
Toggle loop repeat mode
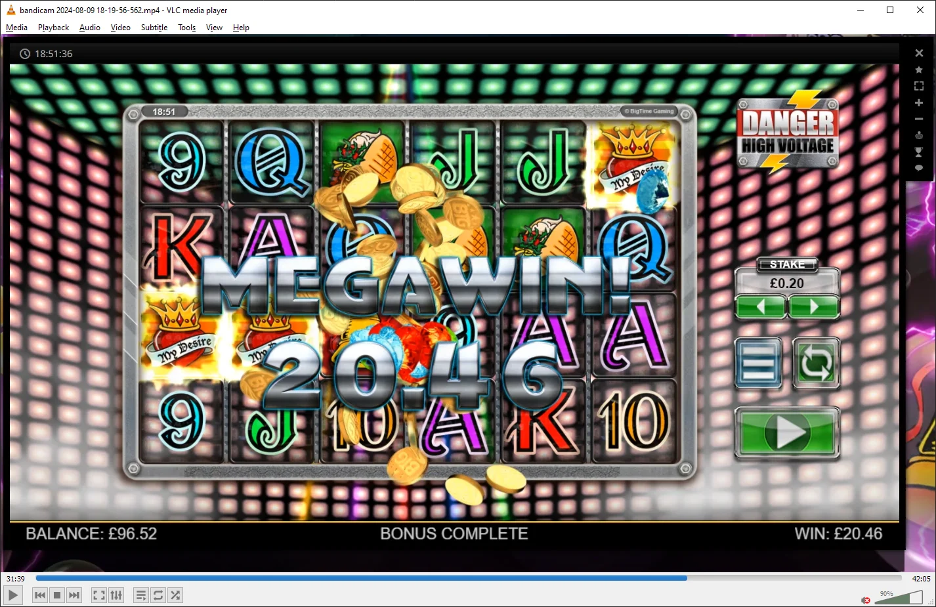pos(158,595)
